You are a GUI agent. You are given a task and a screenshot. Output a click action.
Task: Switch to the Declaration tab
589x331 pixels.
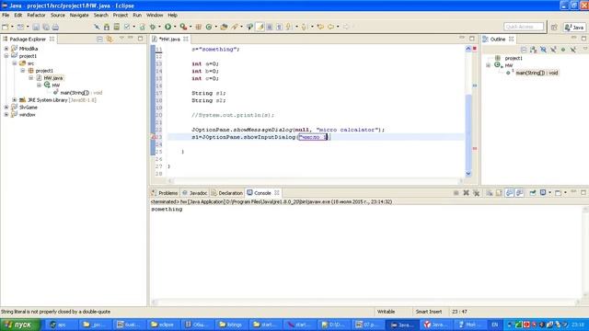tap(227, 193)
